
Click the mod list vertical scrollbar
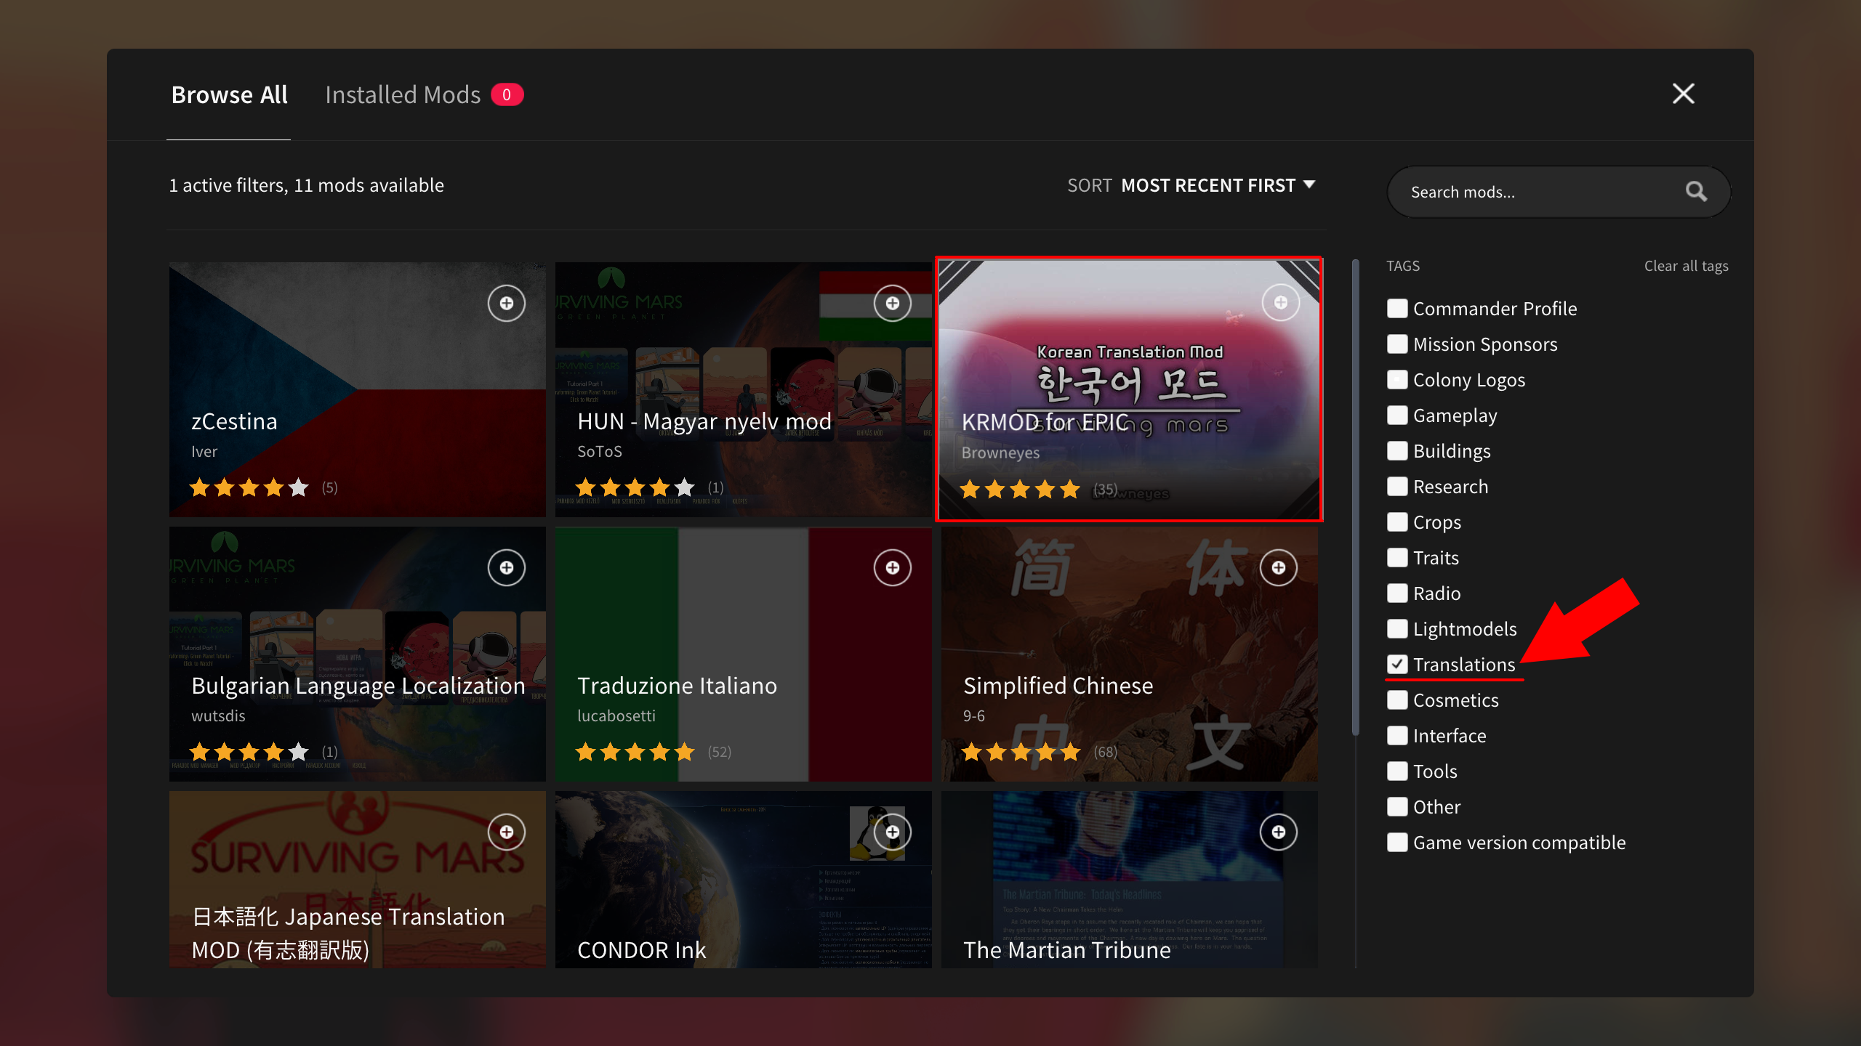coord(1355,497)
